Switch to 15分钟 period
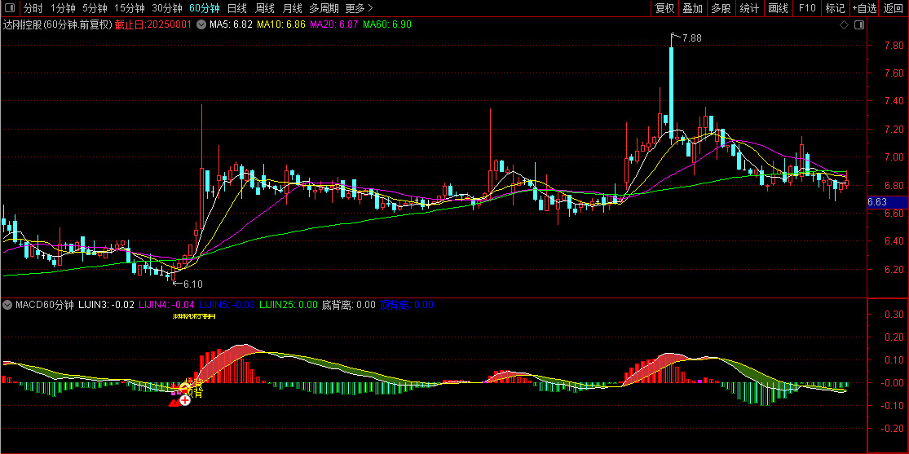The width and height of the screenshot is (909, 454). point(130,8)
